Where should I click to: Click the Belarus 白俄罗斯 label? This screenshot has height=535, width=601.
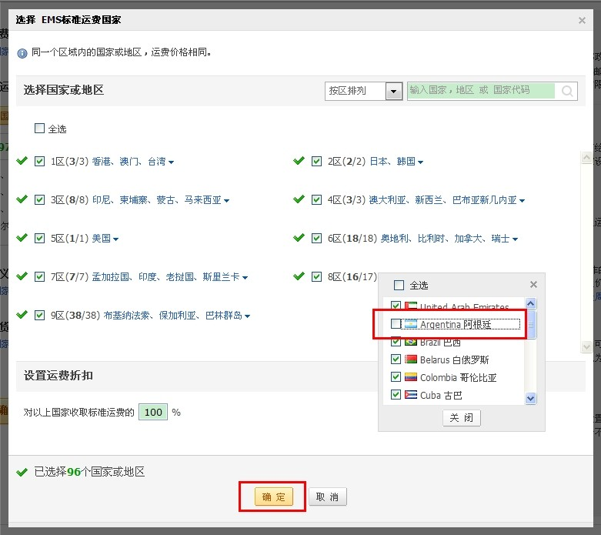tap(455, 359)
